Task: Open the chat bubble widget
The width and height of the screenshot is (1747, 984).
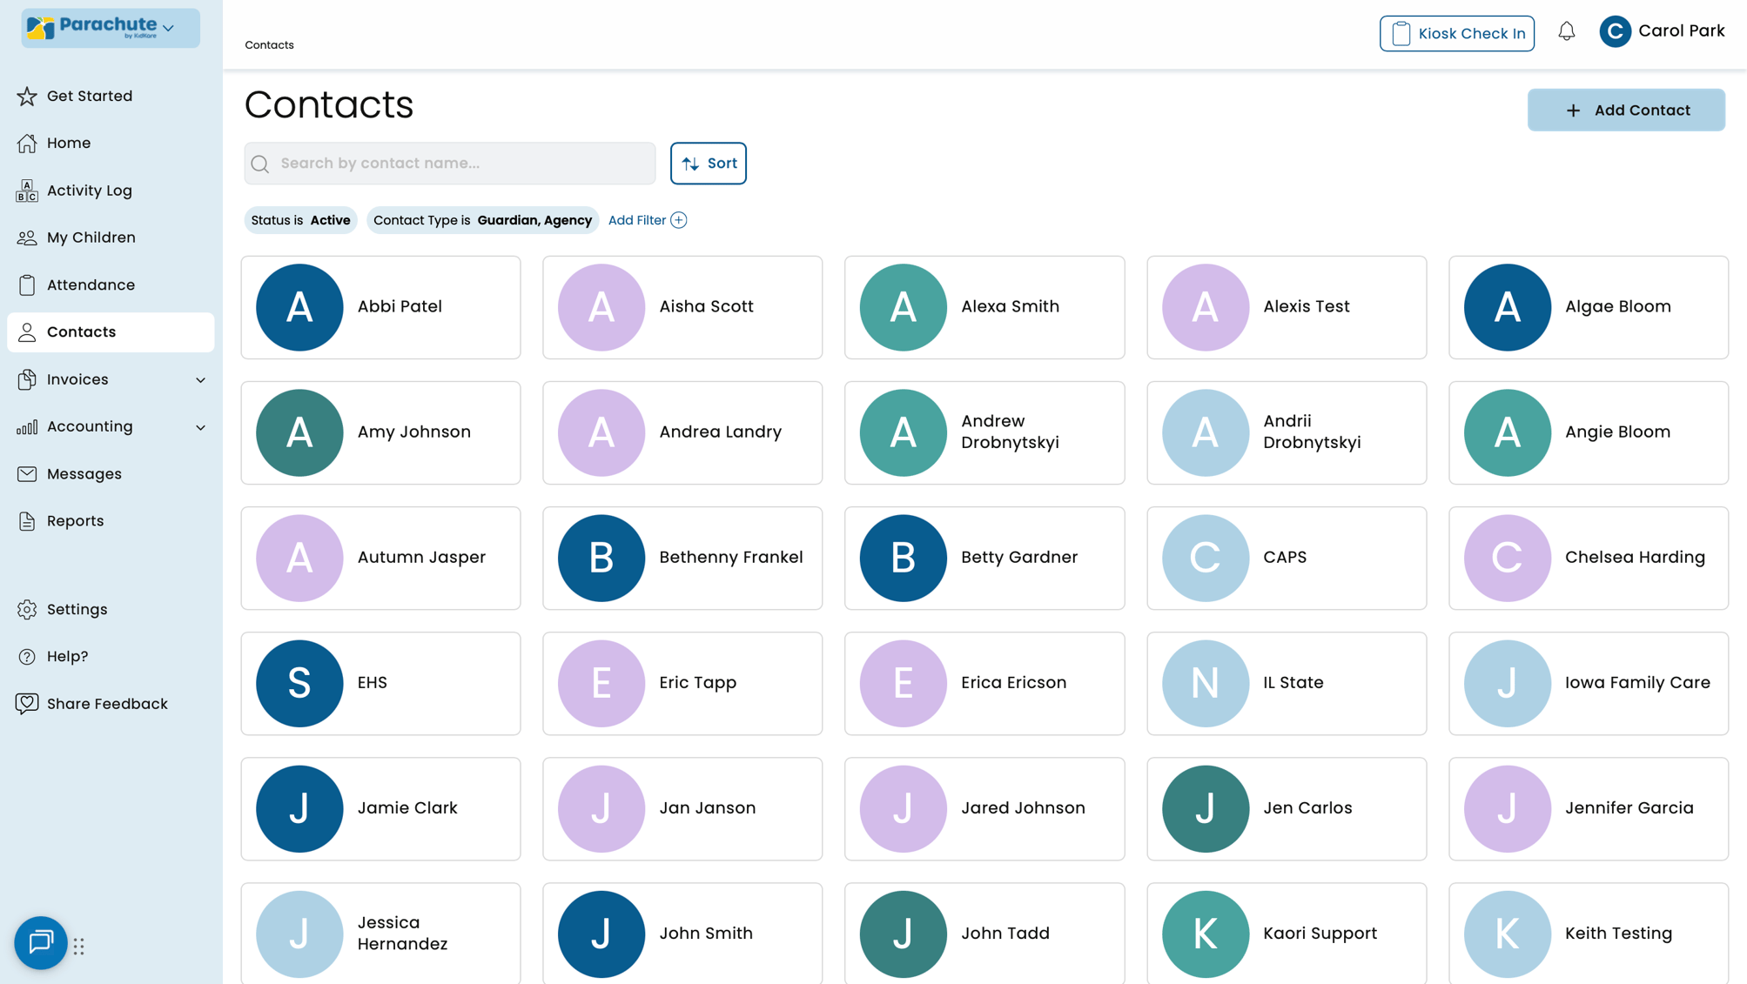Action: [41, 942]
